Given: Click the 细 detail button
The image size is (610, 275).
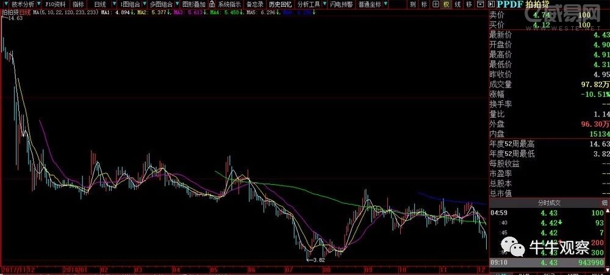Looking at the screenshot, I should [x=605, y=202].
